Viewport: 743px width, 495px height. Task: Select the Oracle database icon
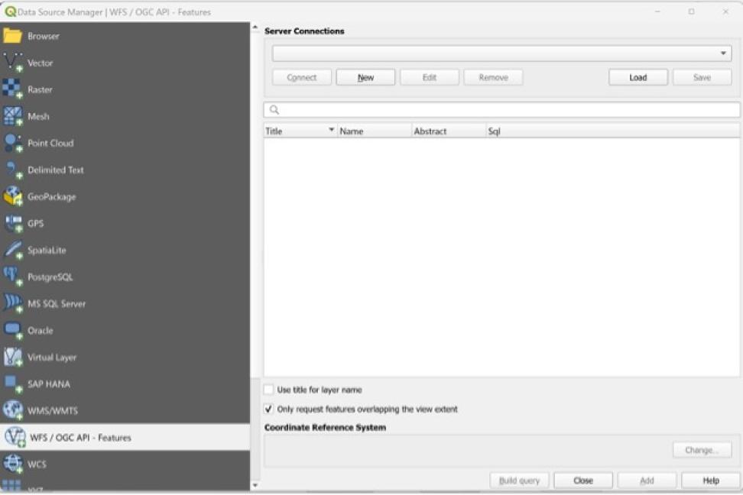[13, 330]
